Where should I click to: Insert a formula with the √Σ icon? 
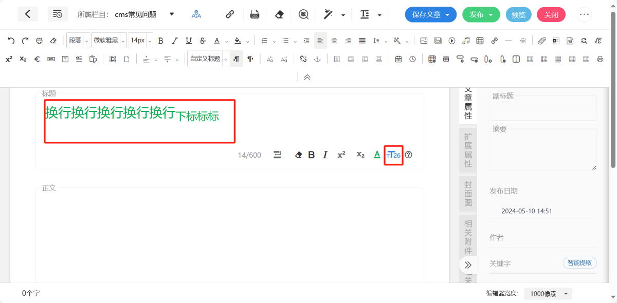(598, 41)
